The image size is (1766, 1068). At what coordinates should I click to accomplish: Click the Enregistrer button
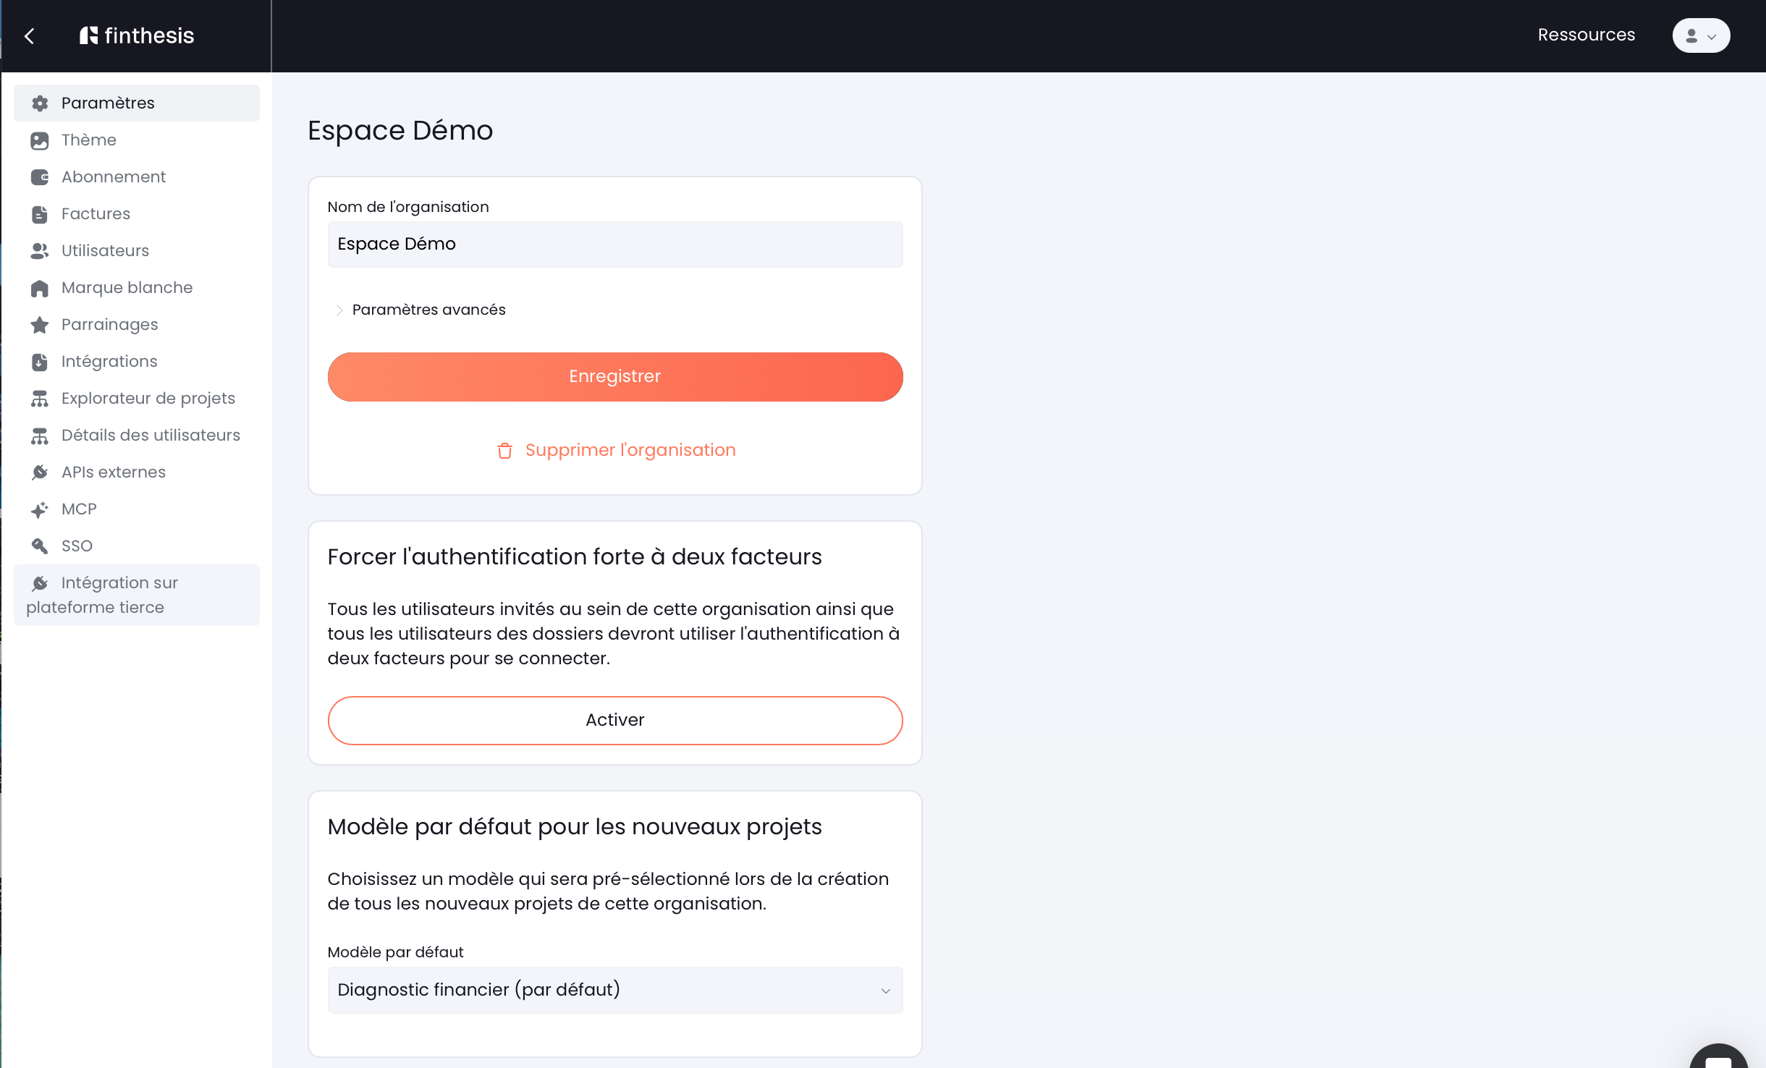point(615,377)
